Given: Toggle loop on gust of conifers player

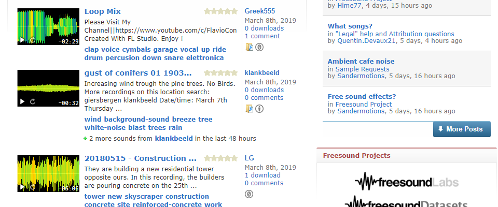Looking at the screenshot, I should click(x=33, y=102).
